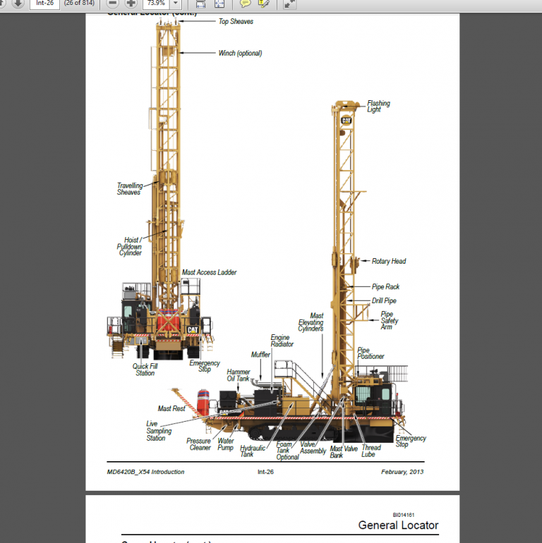542x543 pixels.
Task: Click the 'Thread Lube' label
Action: click(371, 451)
